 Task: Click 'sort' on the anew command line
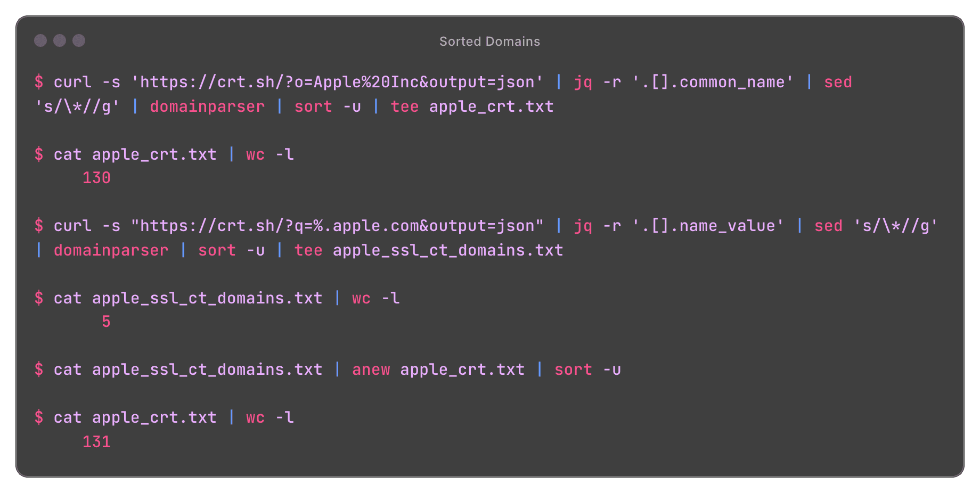coord(573,369)
